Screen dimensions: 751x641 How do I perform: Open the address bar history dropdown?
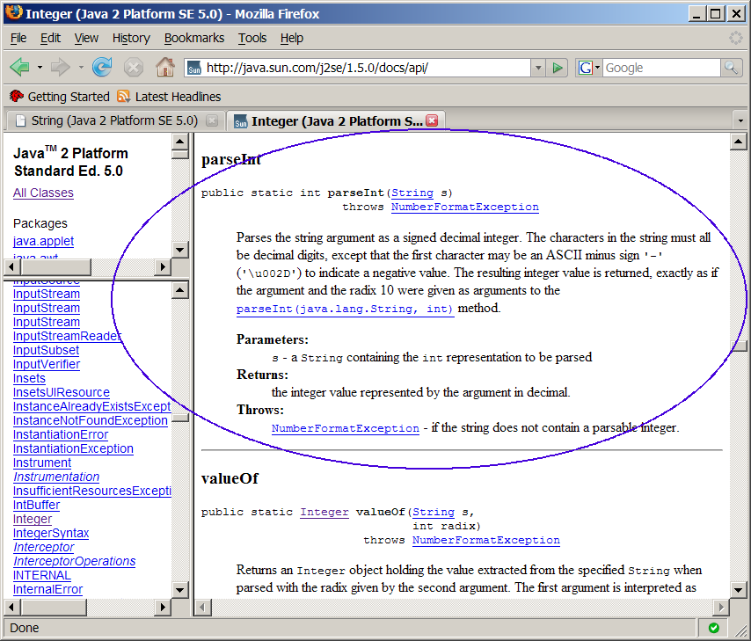point(538,68)
